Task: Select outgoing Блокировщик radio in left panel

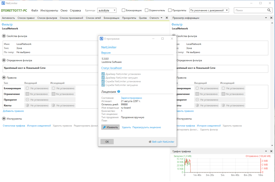Action: click(53, 88)
